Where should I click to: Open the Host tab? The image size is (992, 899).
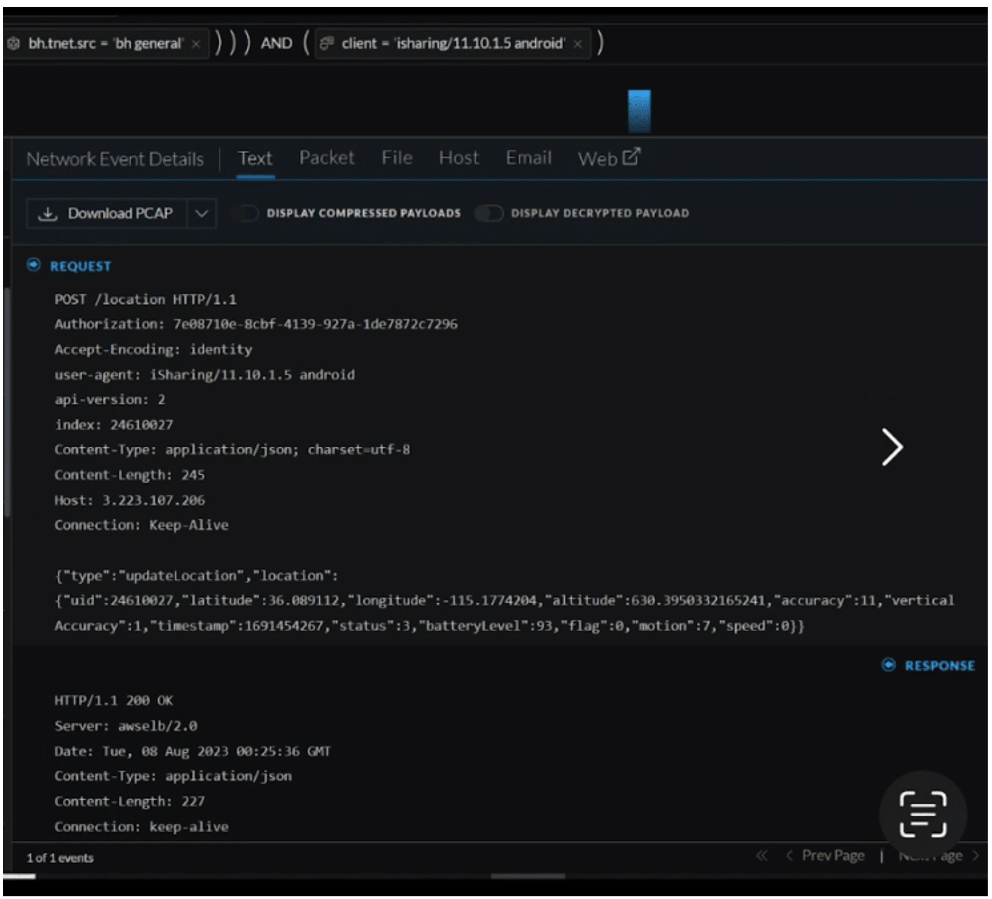pyautogui.click(x=458, y=158)
